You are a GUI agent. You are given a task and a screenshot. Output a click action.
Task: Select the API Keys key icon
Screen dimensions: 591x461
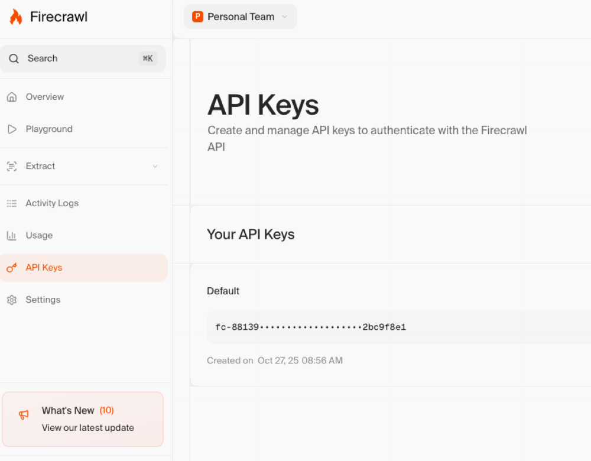tap(12, 267)
